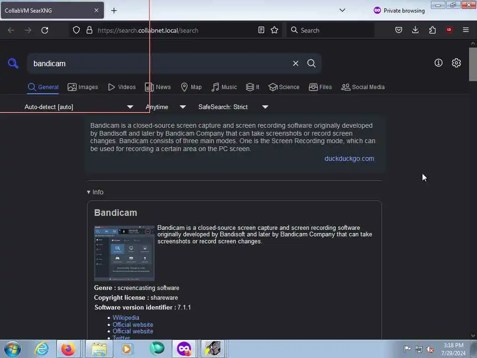Reload the current page
Viewport: 477px width, 358px height.
(x=45, y=30)
